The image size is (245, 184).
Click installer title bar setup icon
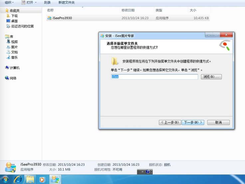tap(102, 36)
